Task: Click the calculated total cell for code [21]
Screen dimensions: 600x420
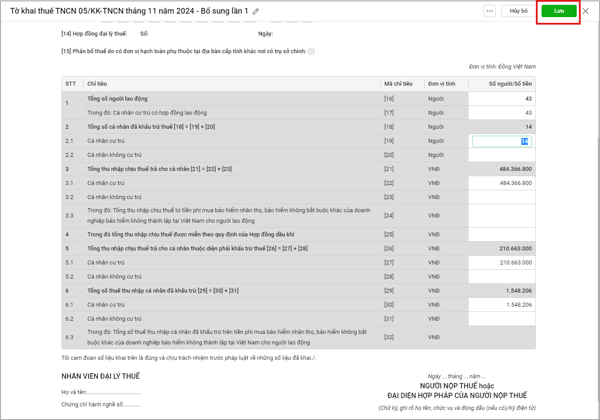Action: click(502, 169)
